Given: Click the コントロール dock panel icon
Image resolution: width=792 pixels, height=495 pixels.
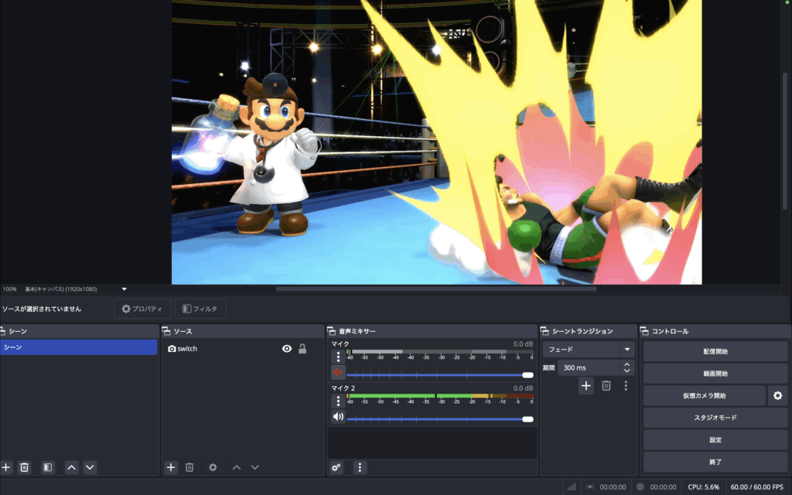Looking at the screenshot, I should pos(644,331).
